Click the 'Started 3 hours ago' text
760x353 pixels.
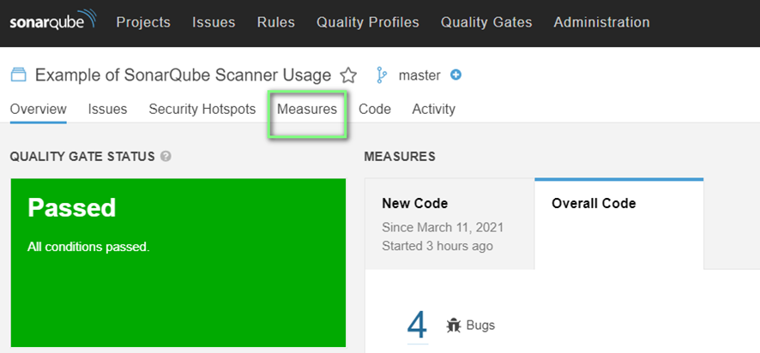[x=437, y=246]
